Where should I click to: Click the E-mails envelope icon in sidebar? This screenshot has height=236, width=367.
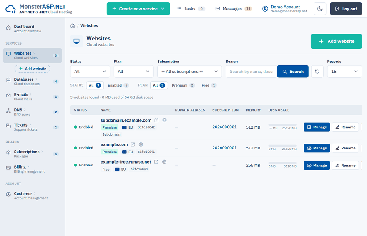(8, 95)
